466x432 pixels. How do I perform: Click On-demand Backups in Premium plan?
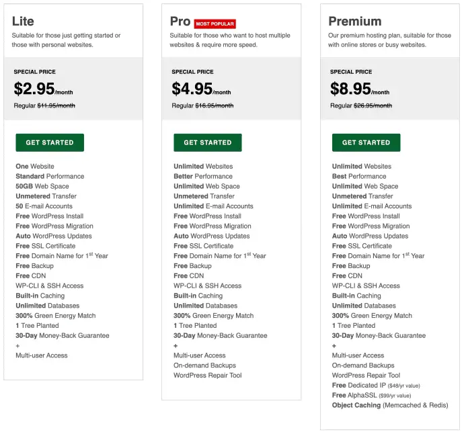363,365
